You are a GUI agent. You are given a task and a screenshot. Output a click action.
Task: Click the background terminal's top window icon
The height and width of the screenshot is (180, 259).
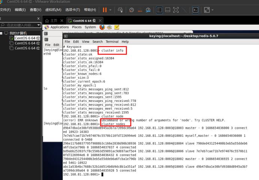(46, 34)
